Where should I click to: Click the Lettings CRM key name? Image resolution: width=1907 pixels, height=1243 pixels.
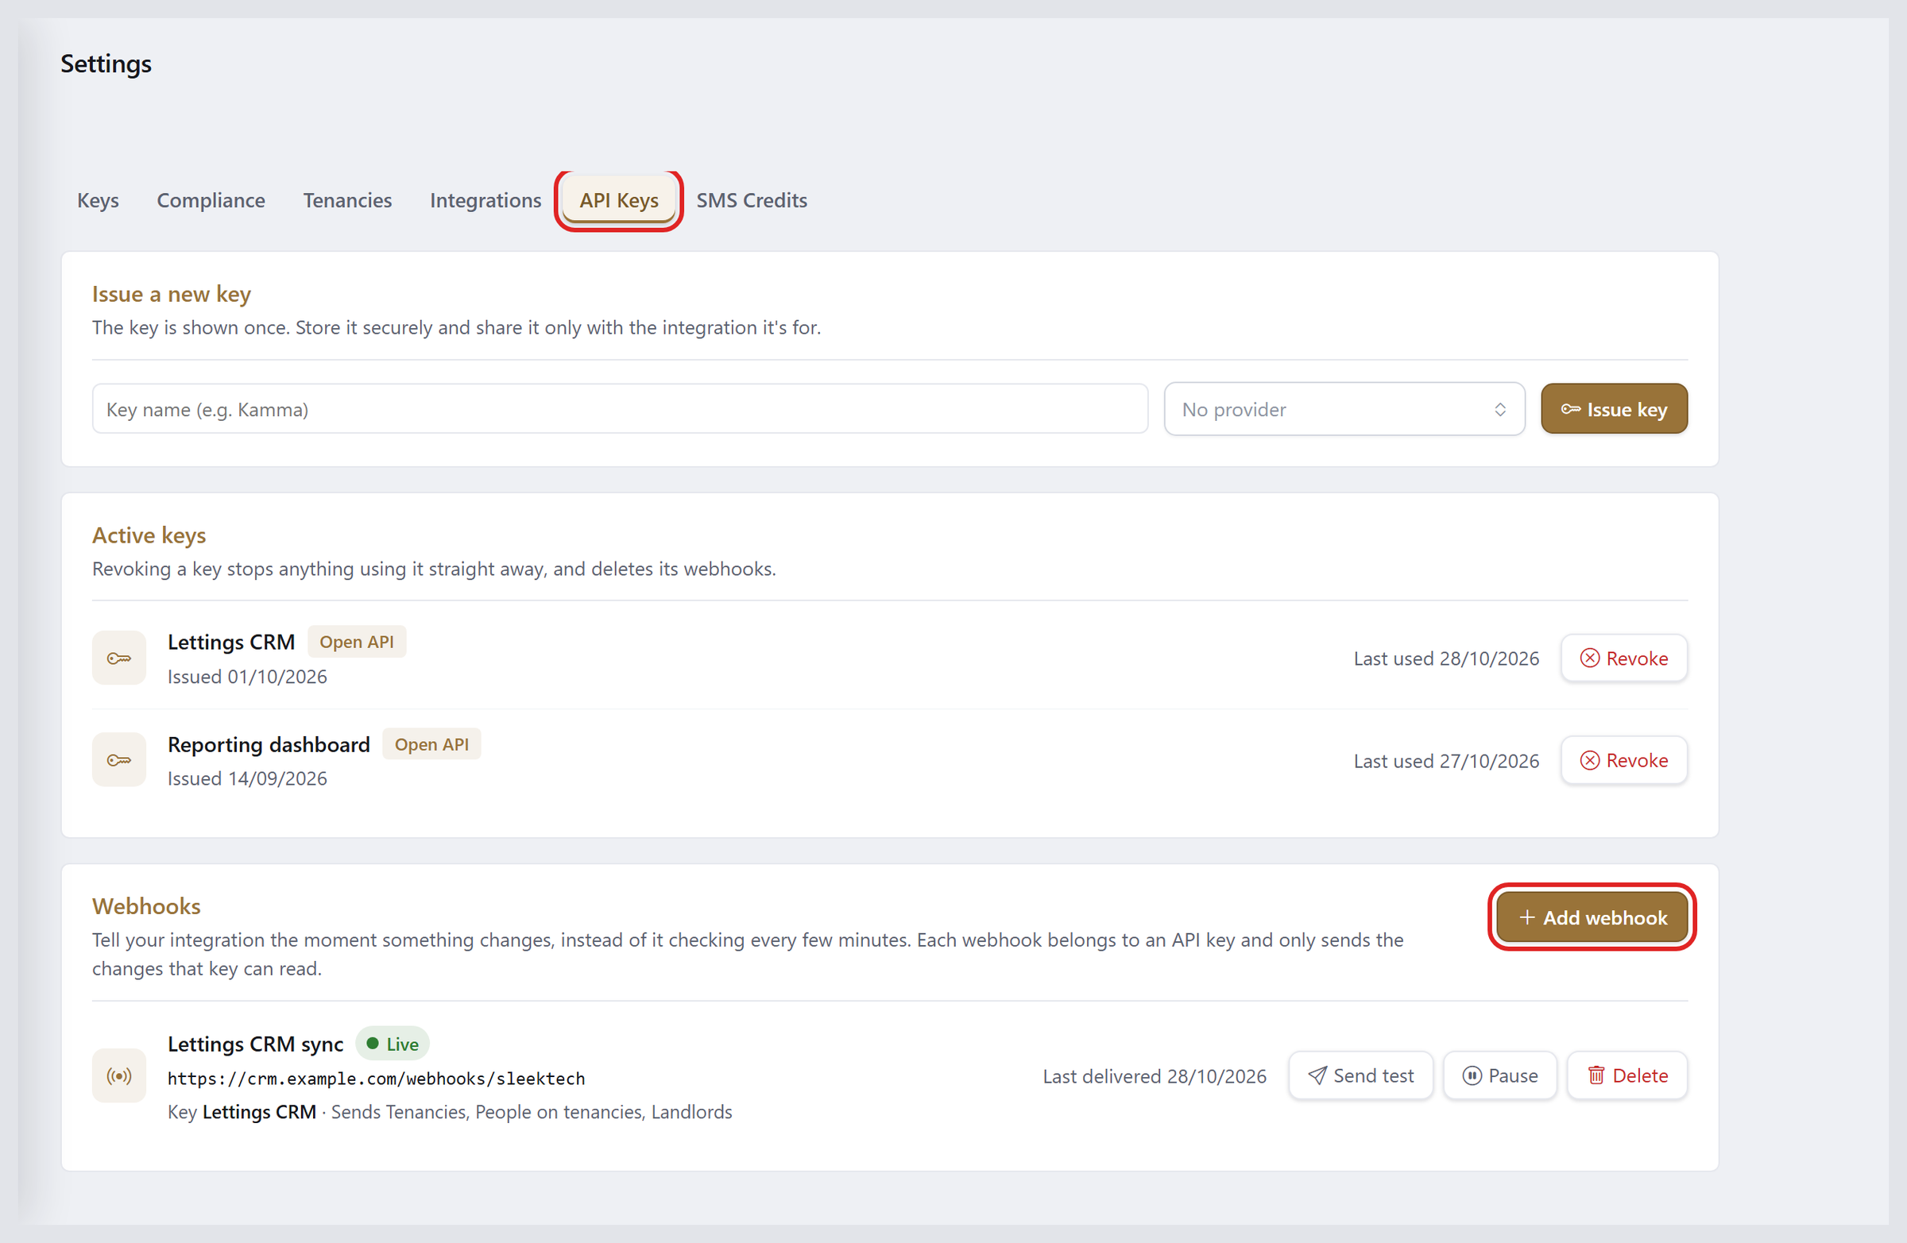click(x=230, y=642)
